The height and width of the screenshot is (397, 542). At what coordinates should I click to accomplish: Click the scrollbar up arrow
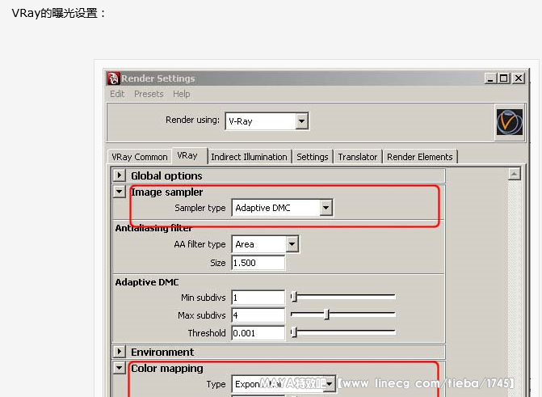[x=514, y=174]
